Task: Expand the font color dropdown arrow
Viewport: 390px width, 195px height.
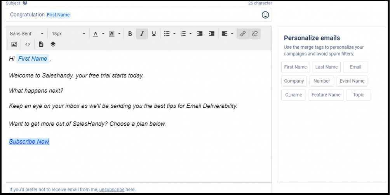Action: coord(103,33)
